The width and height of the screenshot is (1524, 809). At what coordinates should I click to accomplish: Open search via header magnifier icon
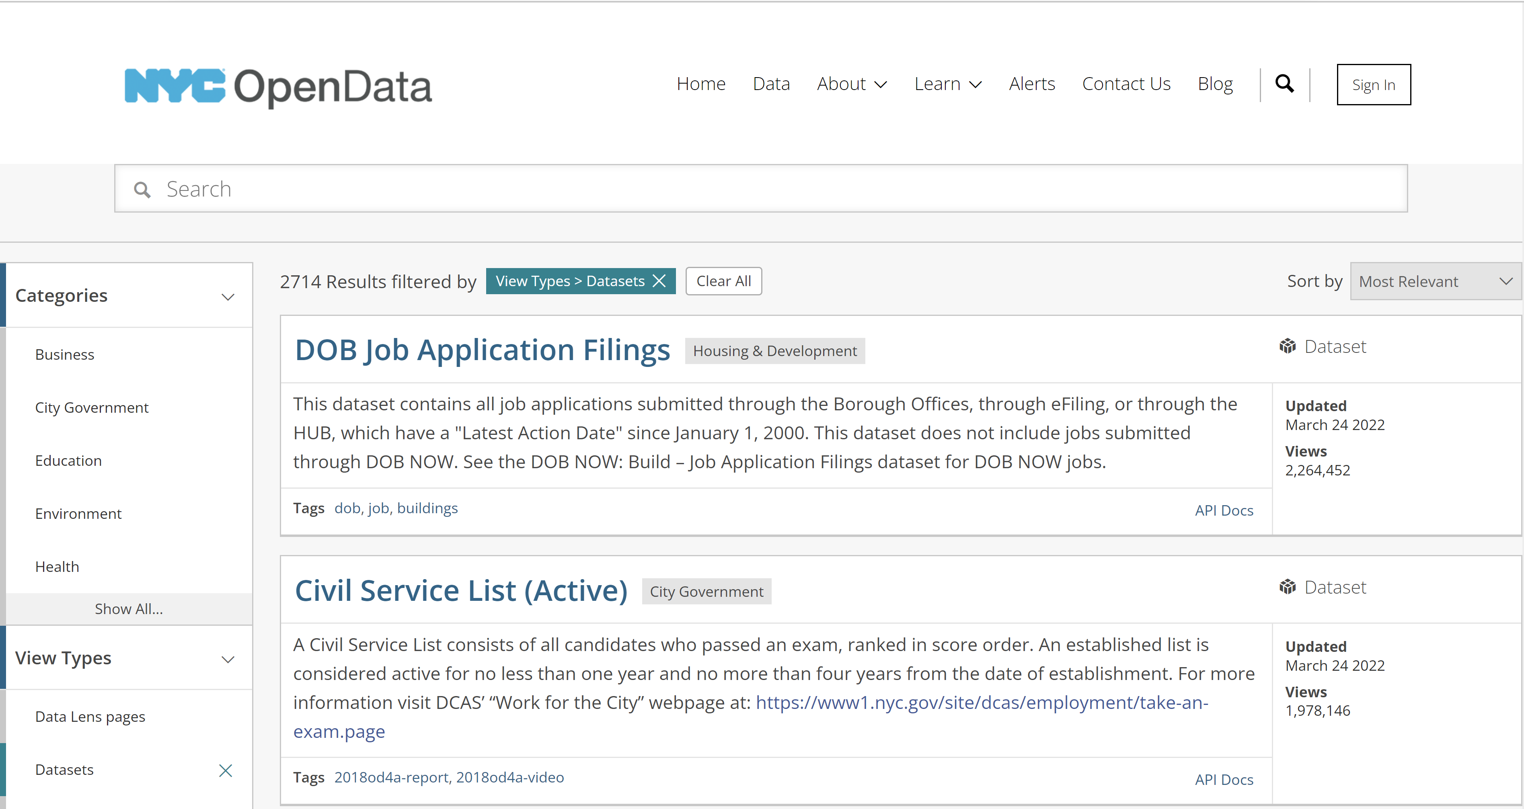(x=1284, y=84)
